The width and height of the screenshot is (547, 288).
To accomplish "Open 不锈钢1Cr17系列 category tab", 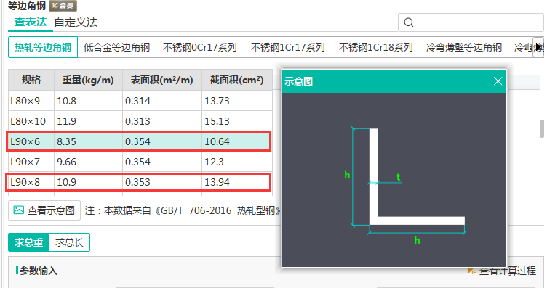I will (x=288, y=47).
